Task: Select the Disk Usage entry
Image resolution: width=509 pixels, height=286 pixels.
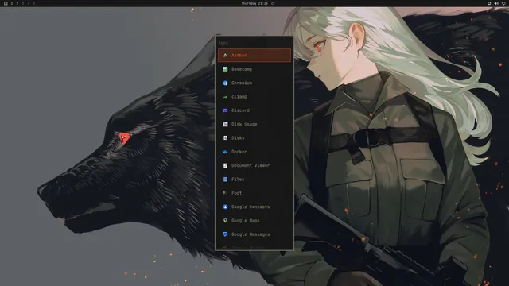Action: (x=254, y=124)
